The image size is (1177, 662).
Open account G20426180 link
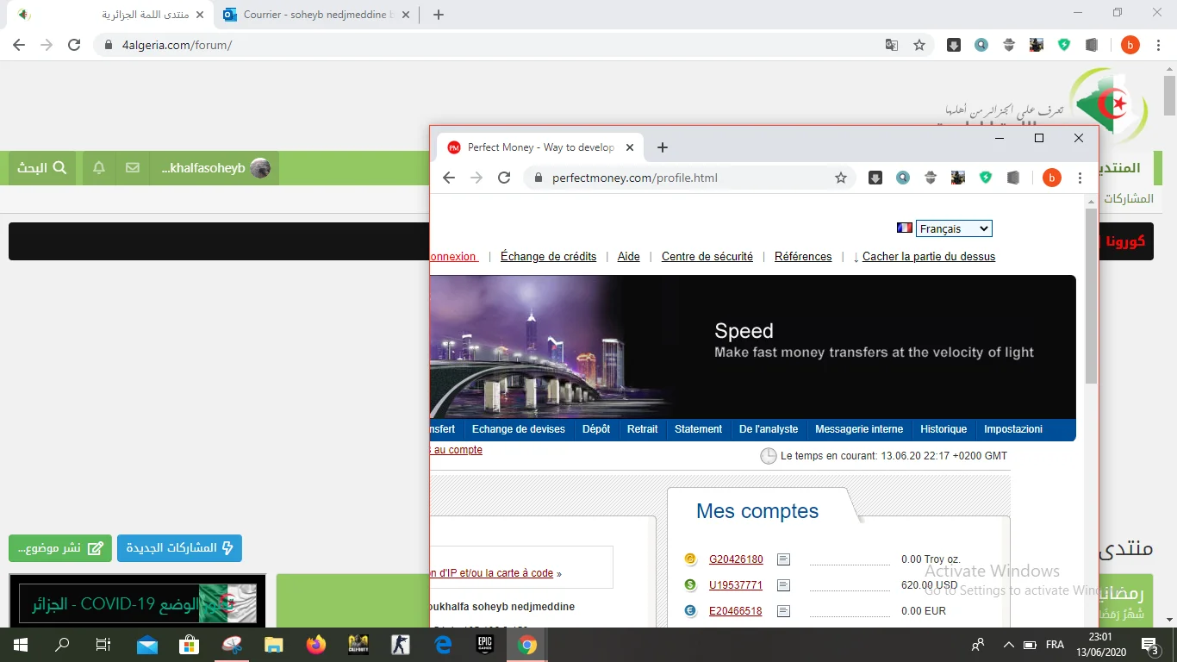click(736, 559)
